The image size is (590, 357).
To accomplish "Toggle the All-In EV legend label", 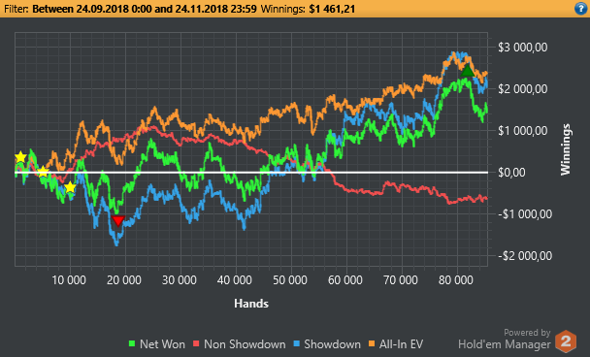I will [401, 344].
